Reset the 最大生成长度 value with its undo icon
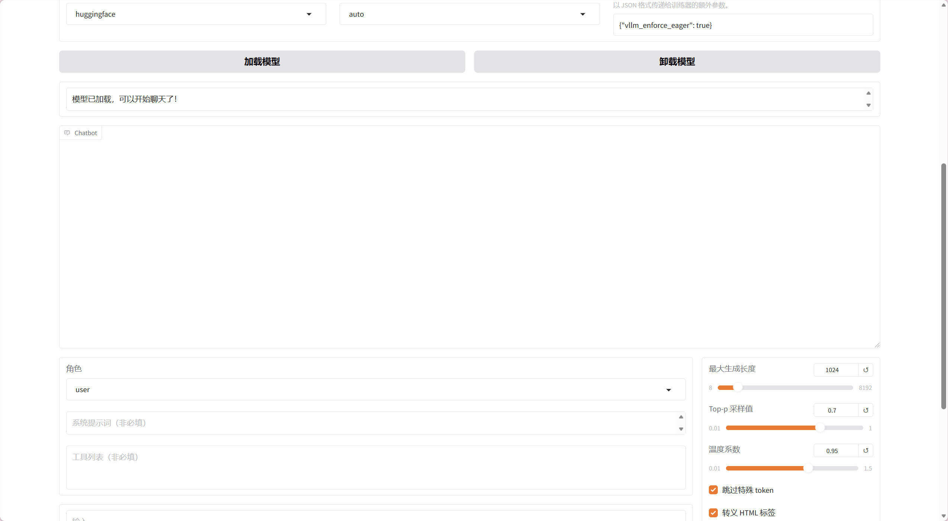The width and height of the screenshot is (948, 521). 865,370
